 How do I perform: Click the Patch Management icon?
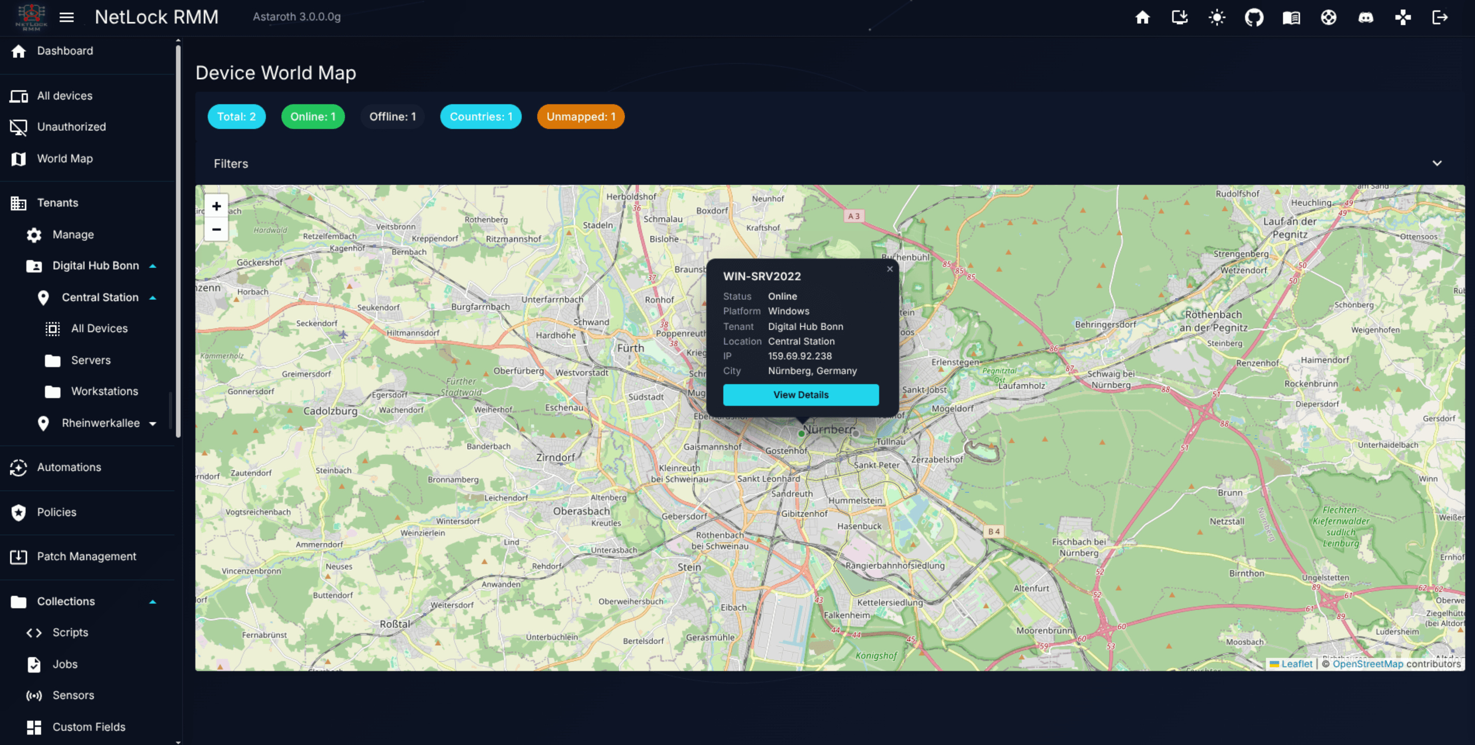pos(18,557)
